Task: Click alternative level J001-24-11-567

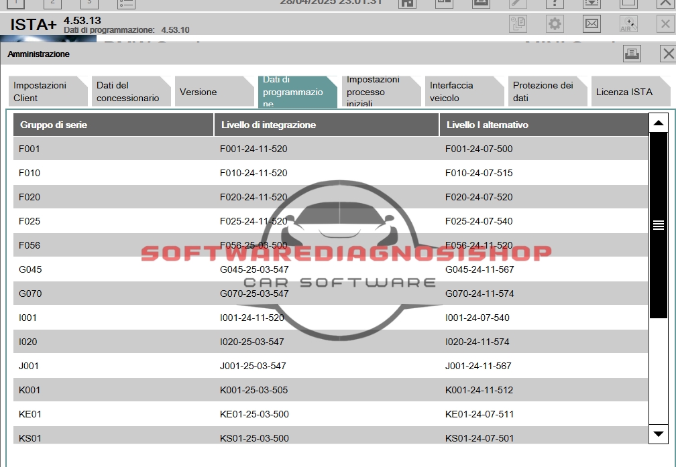Action: click(x=478, y=366)
